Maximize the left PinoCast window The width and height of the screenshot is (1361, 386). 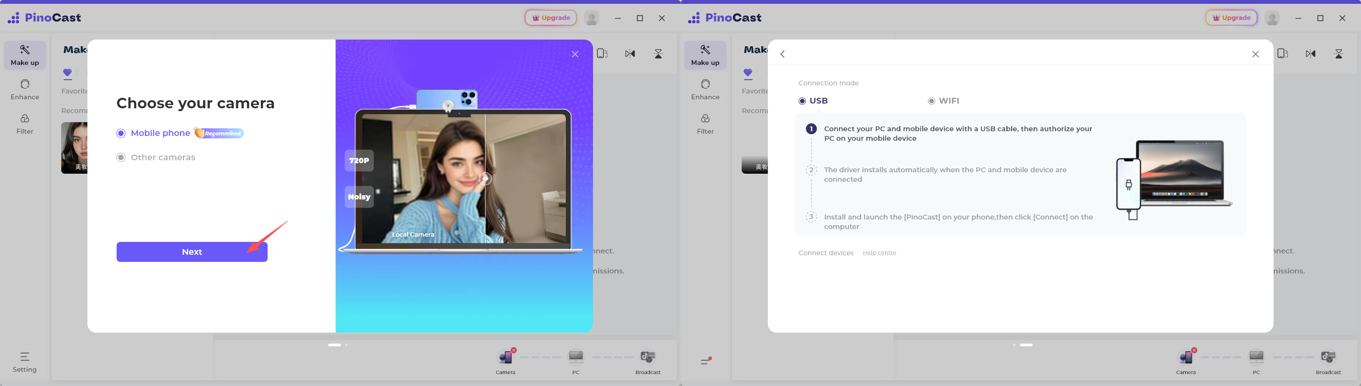pos(640,18)
